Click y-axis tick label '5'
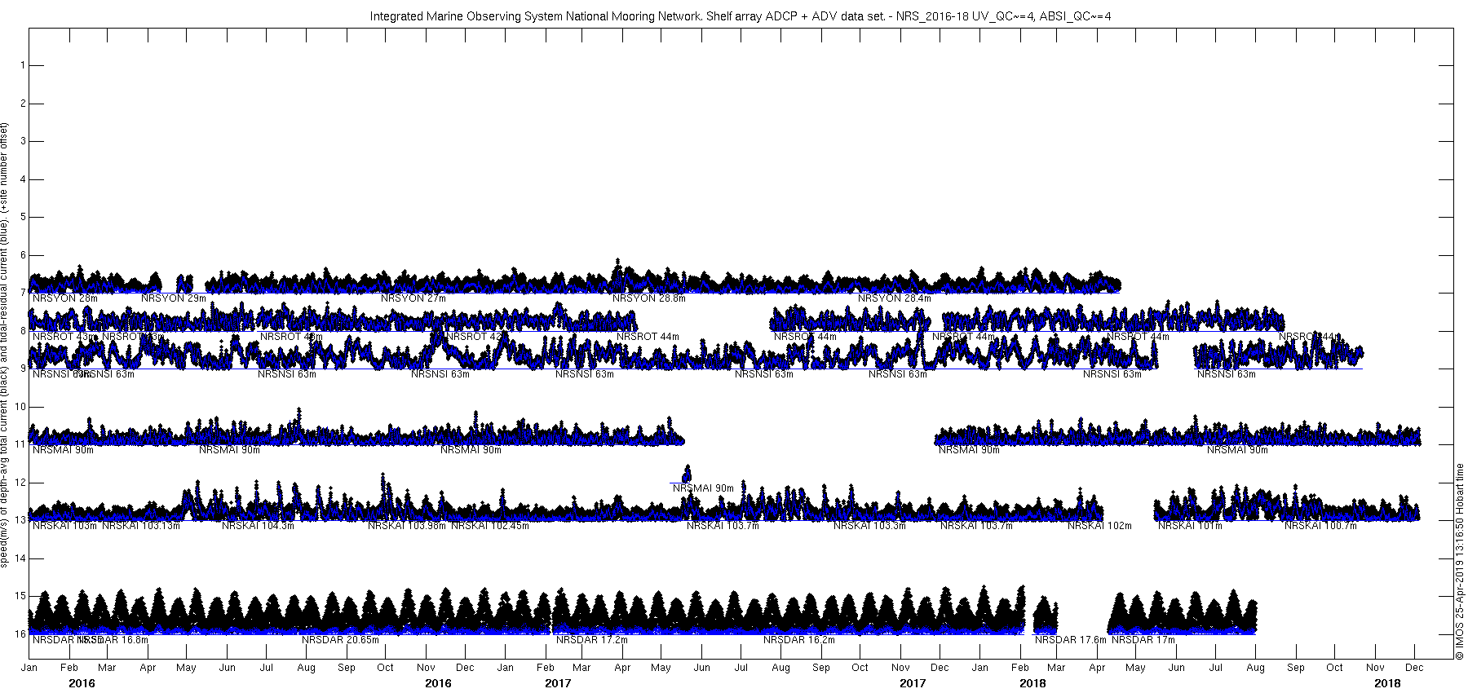This screenshot has height=693, width=1468. [x=23, y=217]
